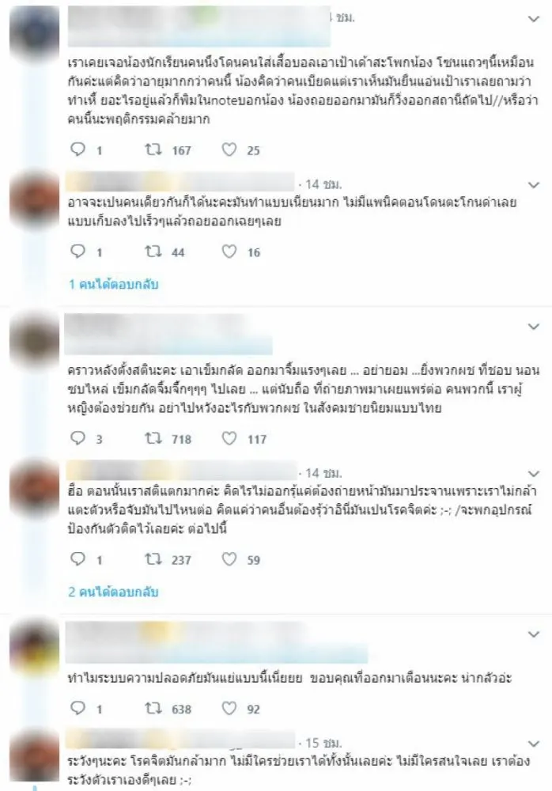552x791 pixels.
Task: Open "1 คนได้ตอบกลับ" replies link
Action: point(114,284)
